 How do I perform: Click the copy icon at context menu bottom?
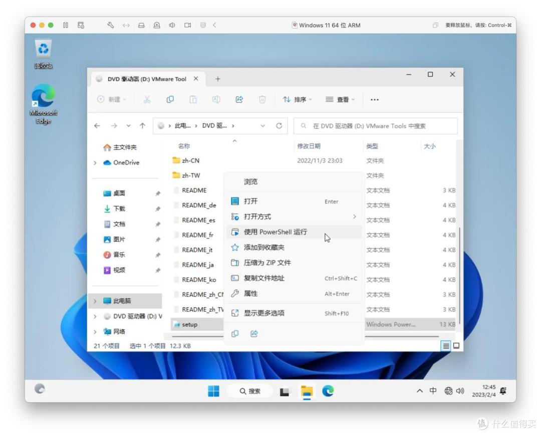coord(235,333)
